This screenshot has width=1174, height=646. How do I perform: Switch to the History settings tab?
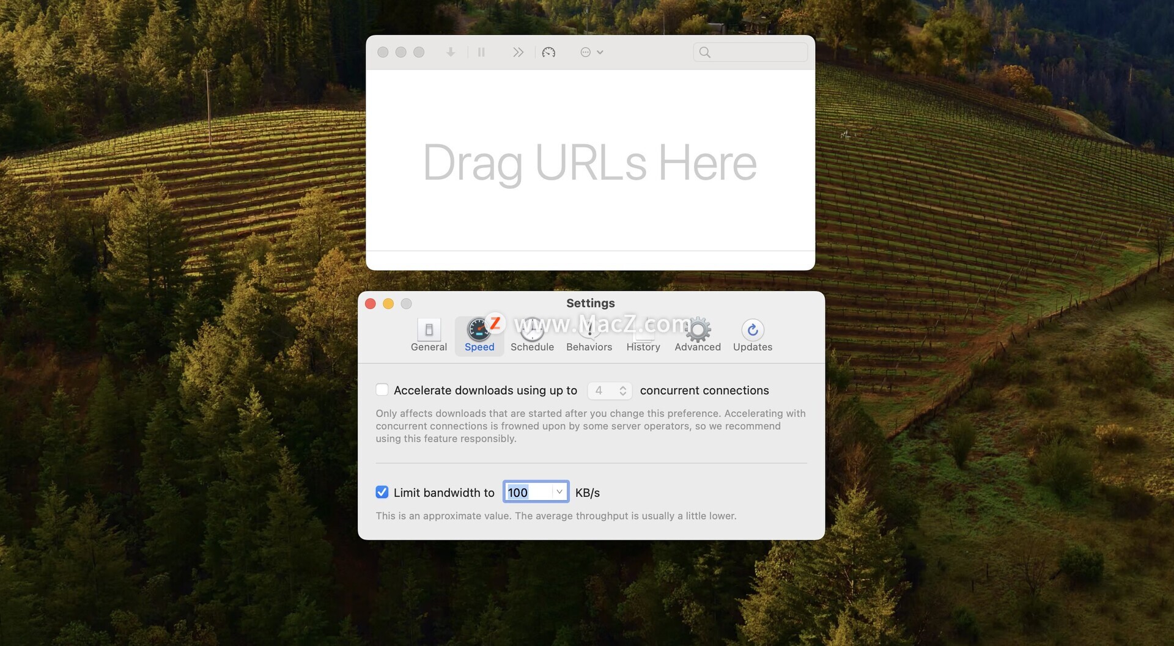click(x=643, y=336)
